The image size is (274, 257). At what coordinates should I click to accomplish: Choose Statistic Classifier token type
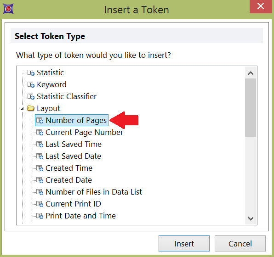tap(67, 96)
